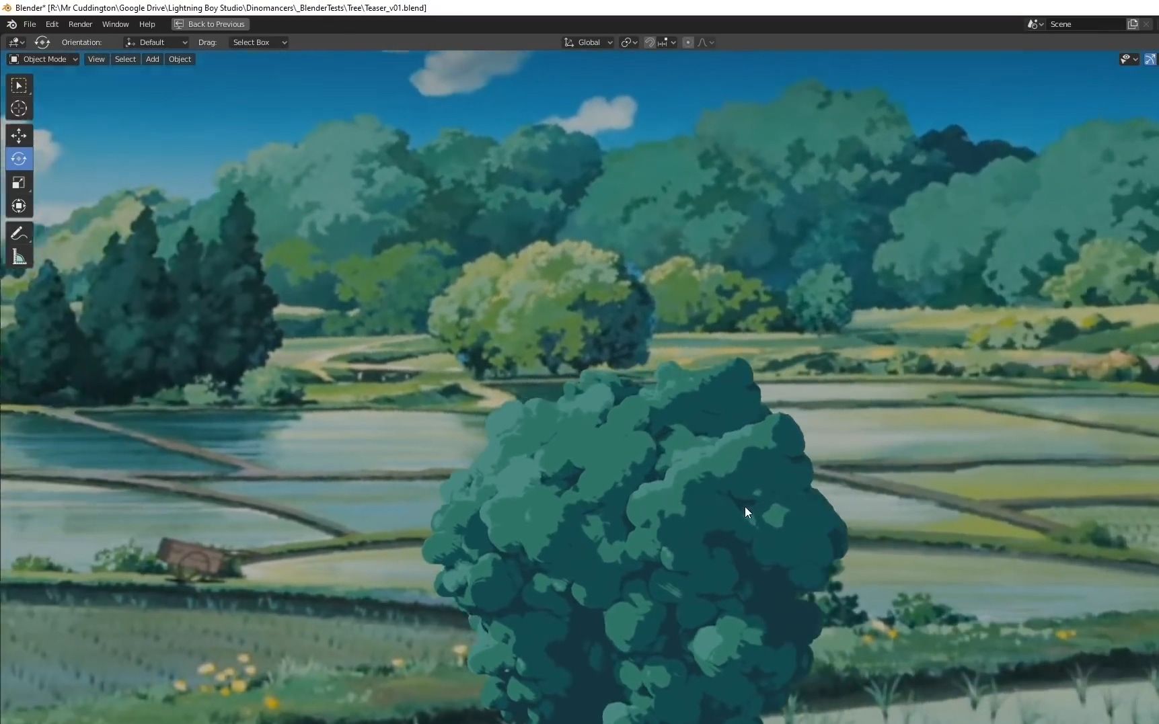The image size is (1159, 724).
Task: Open the viewport Select menu
Action: coord(125,59)
